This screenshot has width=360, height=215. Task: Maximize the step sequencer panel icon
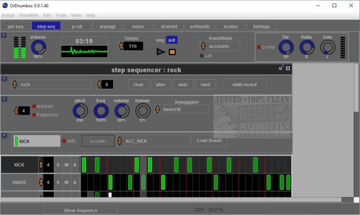point(287,68)
